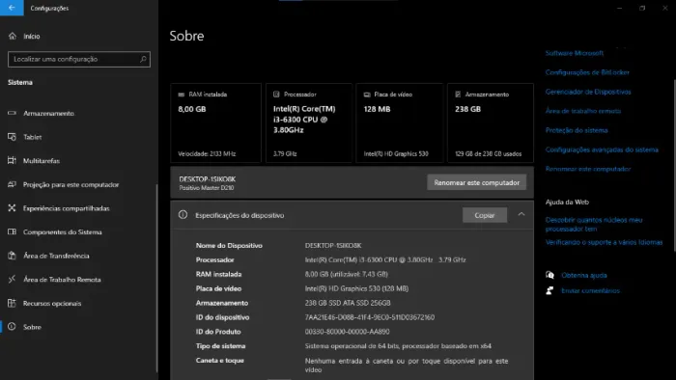
Task: Click the Área de Transferência clipboard icon
Action: pos(12,256)
